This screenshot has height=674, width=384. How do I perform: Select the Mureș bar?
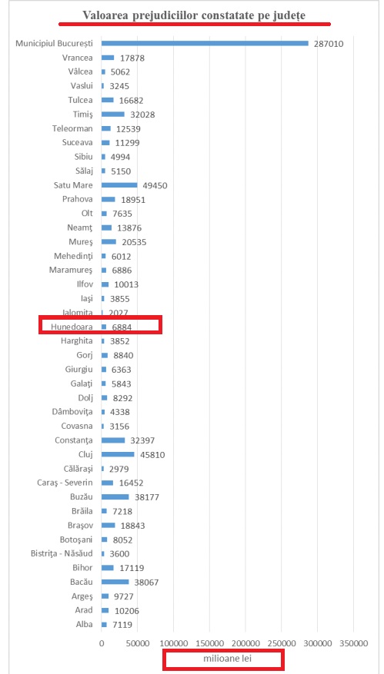click(109, 242)
